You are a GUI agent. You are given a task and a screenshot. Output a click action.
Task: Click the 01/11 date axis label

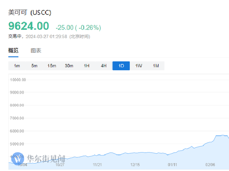click(172, 165)
